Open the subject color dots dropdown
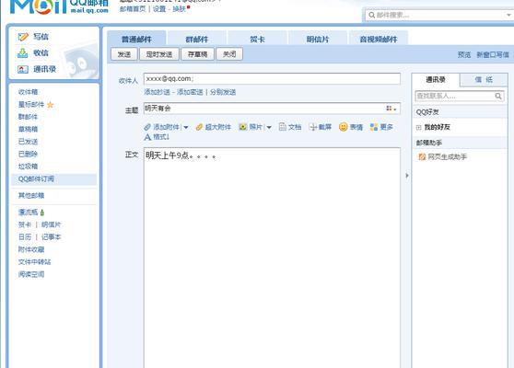 [x=391, y=109]
